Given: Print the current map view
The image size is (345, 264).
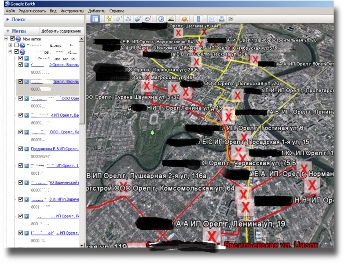Looking at the screenshot, I should pyautogui.click(x=222, y=19).
